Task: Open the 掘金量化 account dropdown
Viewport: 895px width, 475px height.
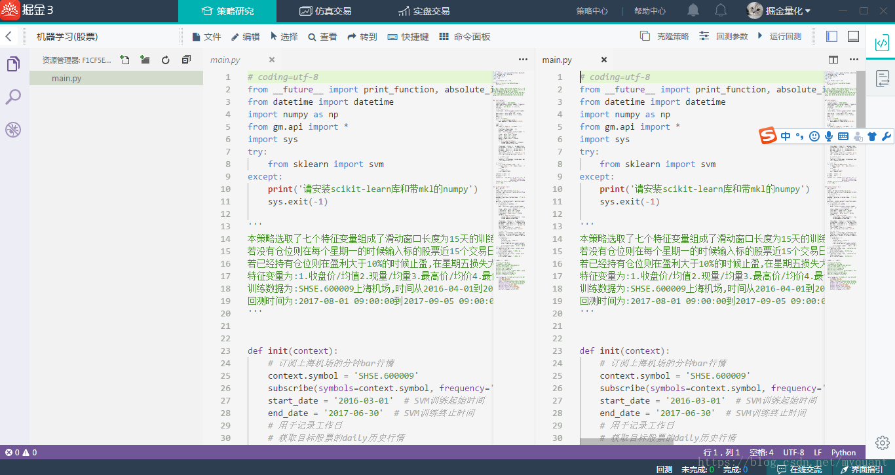Action: [788, 11]
